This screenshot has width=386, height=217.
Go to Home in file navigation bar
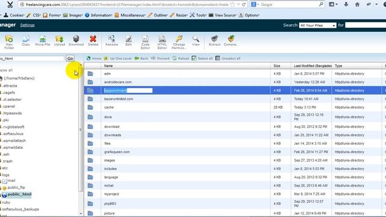pos(94,58)
